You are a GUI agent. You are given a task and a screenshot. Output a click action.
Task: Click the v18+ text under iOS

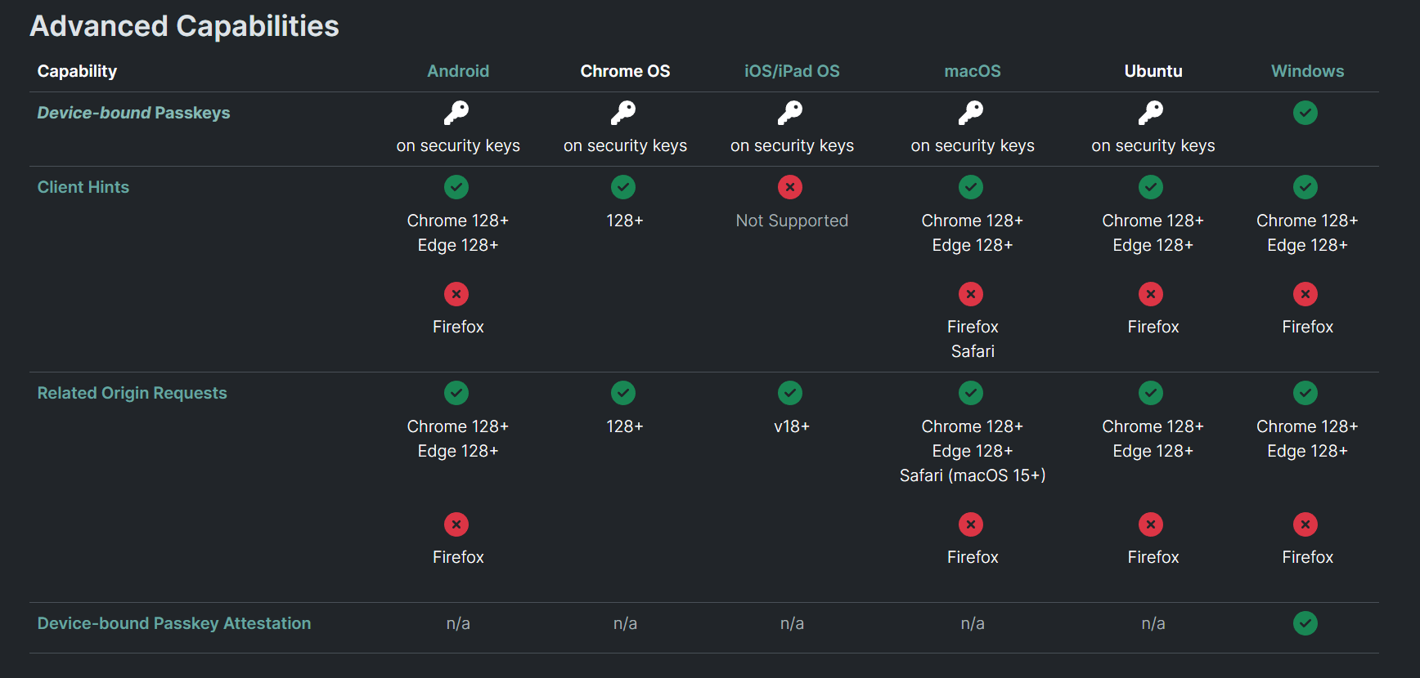pyautogui.click(x=792, y=426)
